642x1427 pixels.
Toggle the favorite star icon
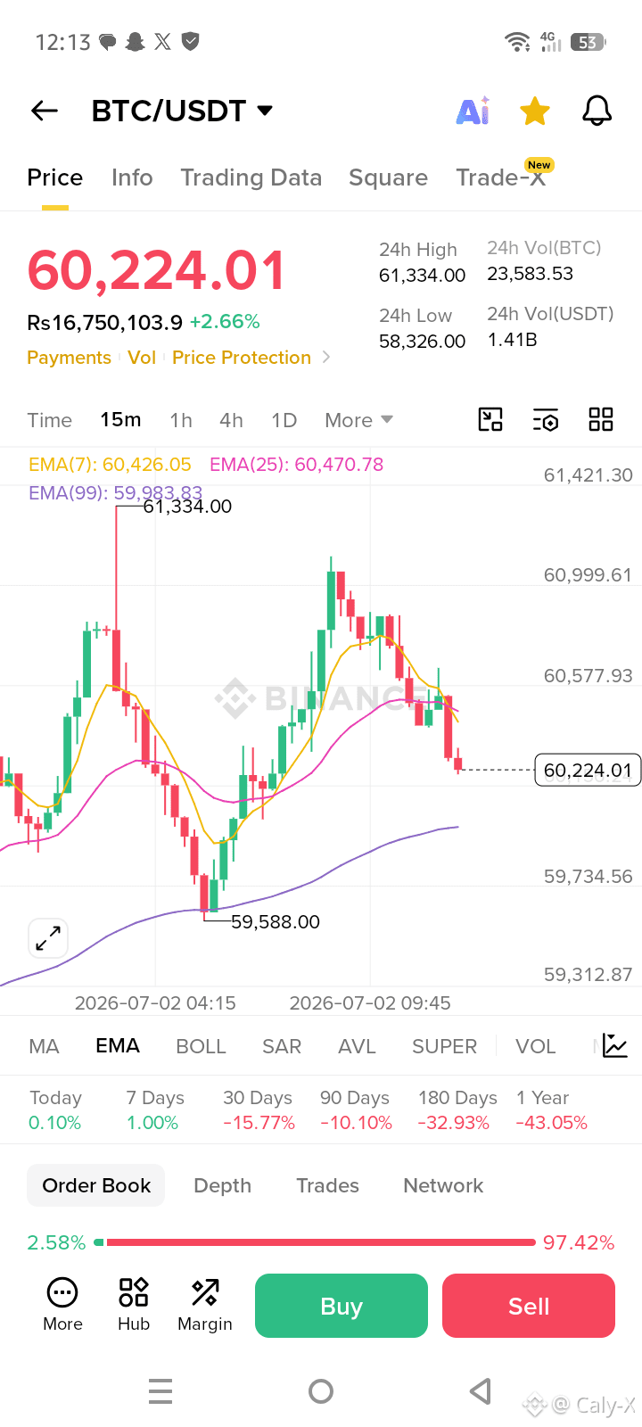(x=535, y=111)
